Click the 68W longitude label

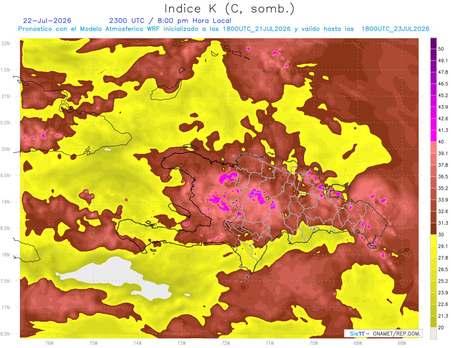tap(402, 343)
